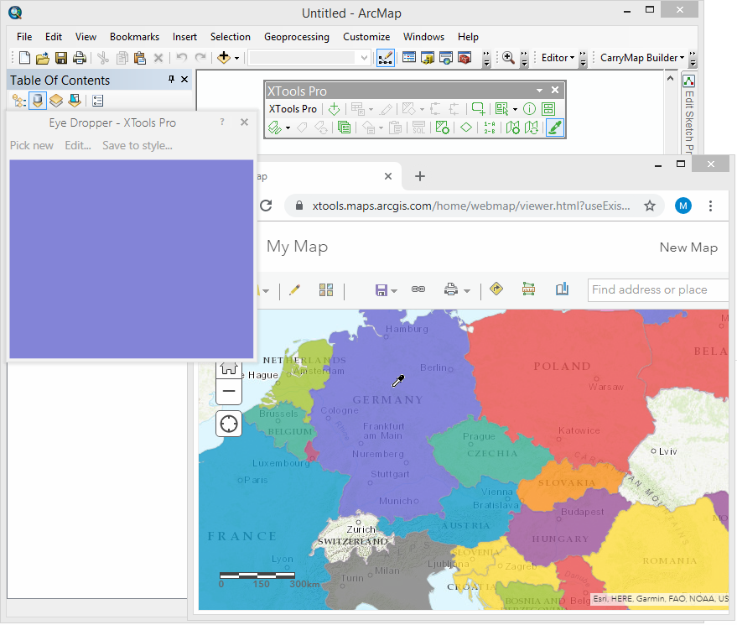Click XTools Pro add rectangle selection icon

tap(478, 110)
